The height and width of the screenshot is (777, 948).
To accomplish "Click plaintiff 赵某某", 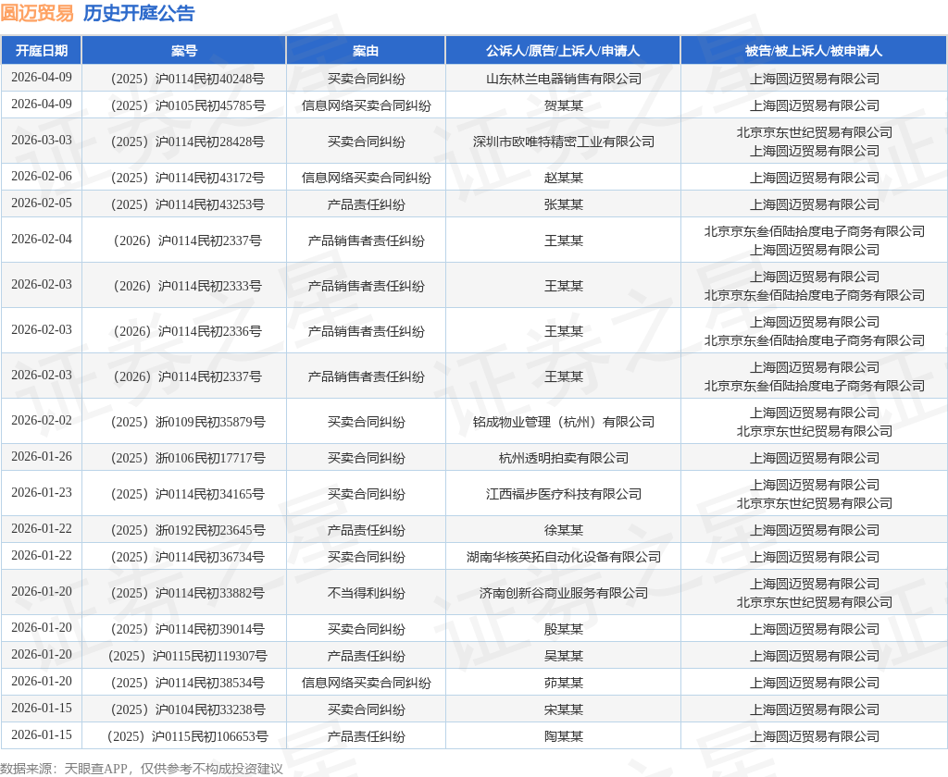I will (x=564, y=178).
